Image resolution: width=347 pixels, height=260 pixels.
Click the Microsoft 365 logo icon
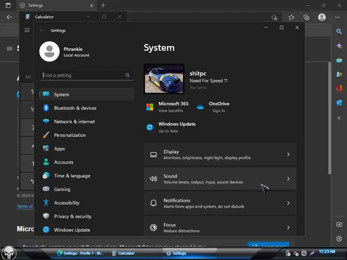[150, 107]
